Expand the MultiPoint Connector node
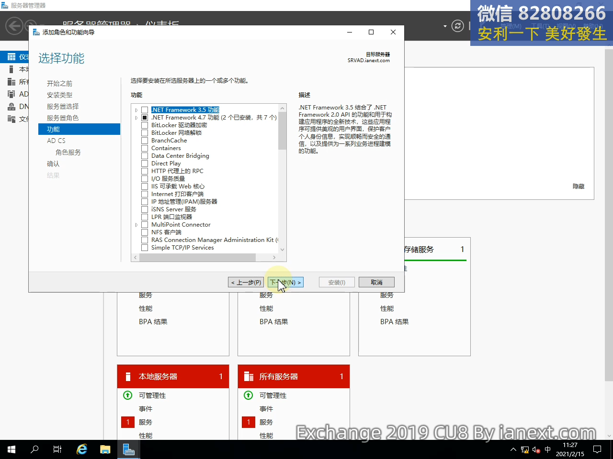Screen dimensions: 613x459 point(136,225)
